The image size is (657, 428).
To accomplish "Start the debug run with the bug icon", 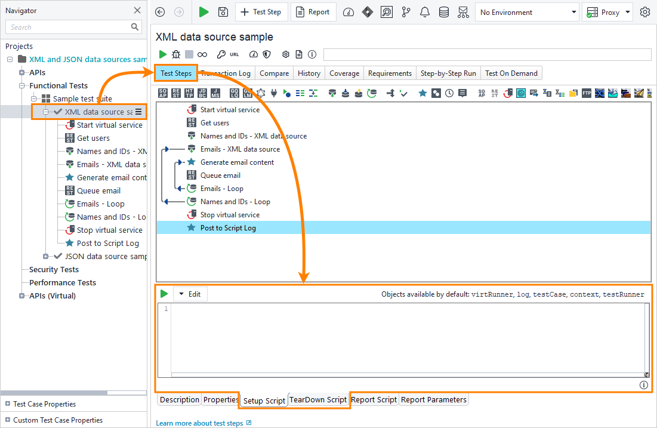I will pos(176,54).
